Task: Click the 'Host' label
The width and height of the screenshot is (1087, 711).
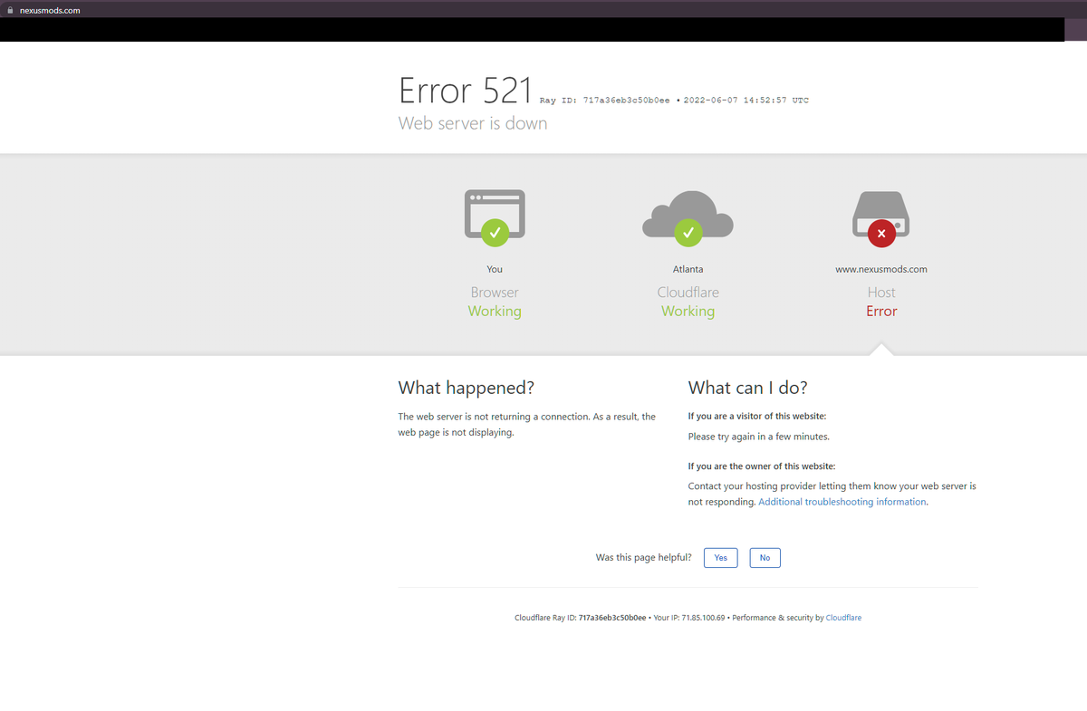Action: (881, 293)
